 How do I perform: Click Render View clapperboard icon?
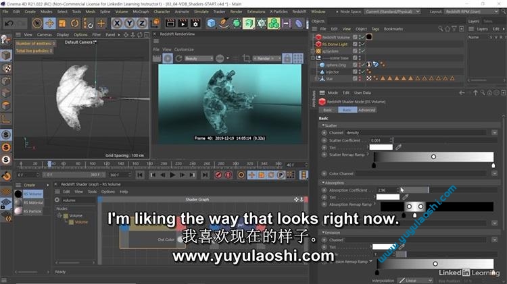[x=170, y=23]
